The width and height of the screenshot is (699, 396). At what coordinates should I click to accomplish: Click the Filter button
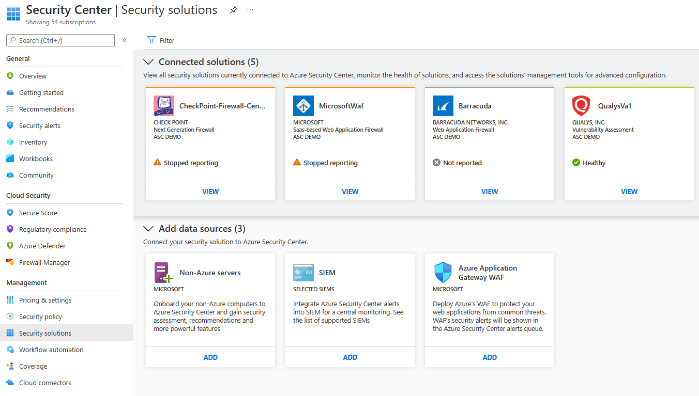coord(161,40)
